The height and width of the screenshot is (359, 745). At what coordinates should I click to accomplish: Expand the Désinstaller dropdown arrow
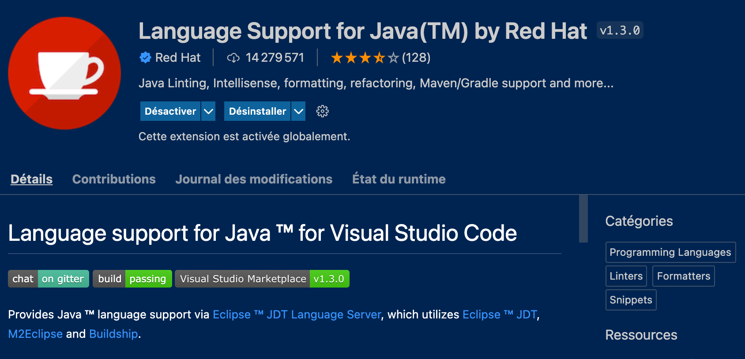click(299, 111)
